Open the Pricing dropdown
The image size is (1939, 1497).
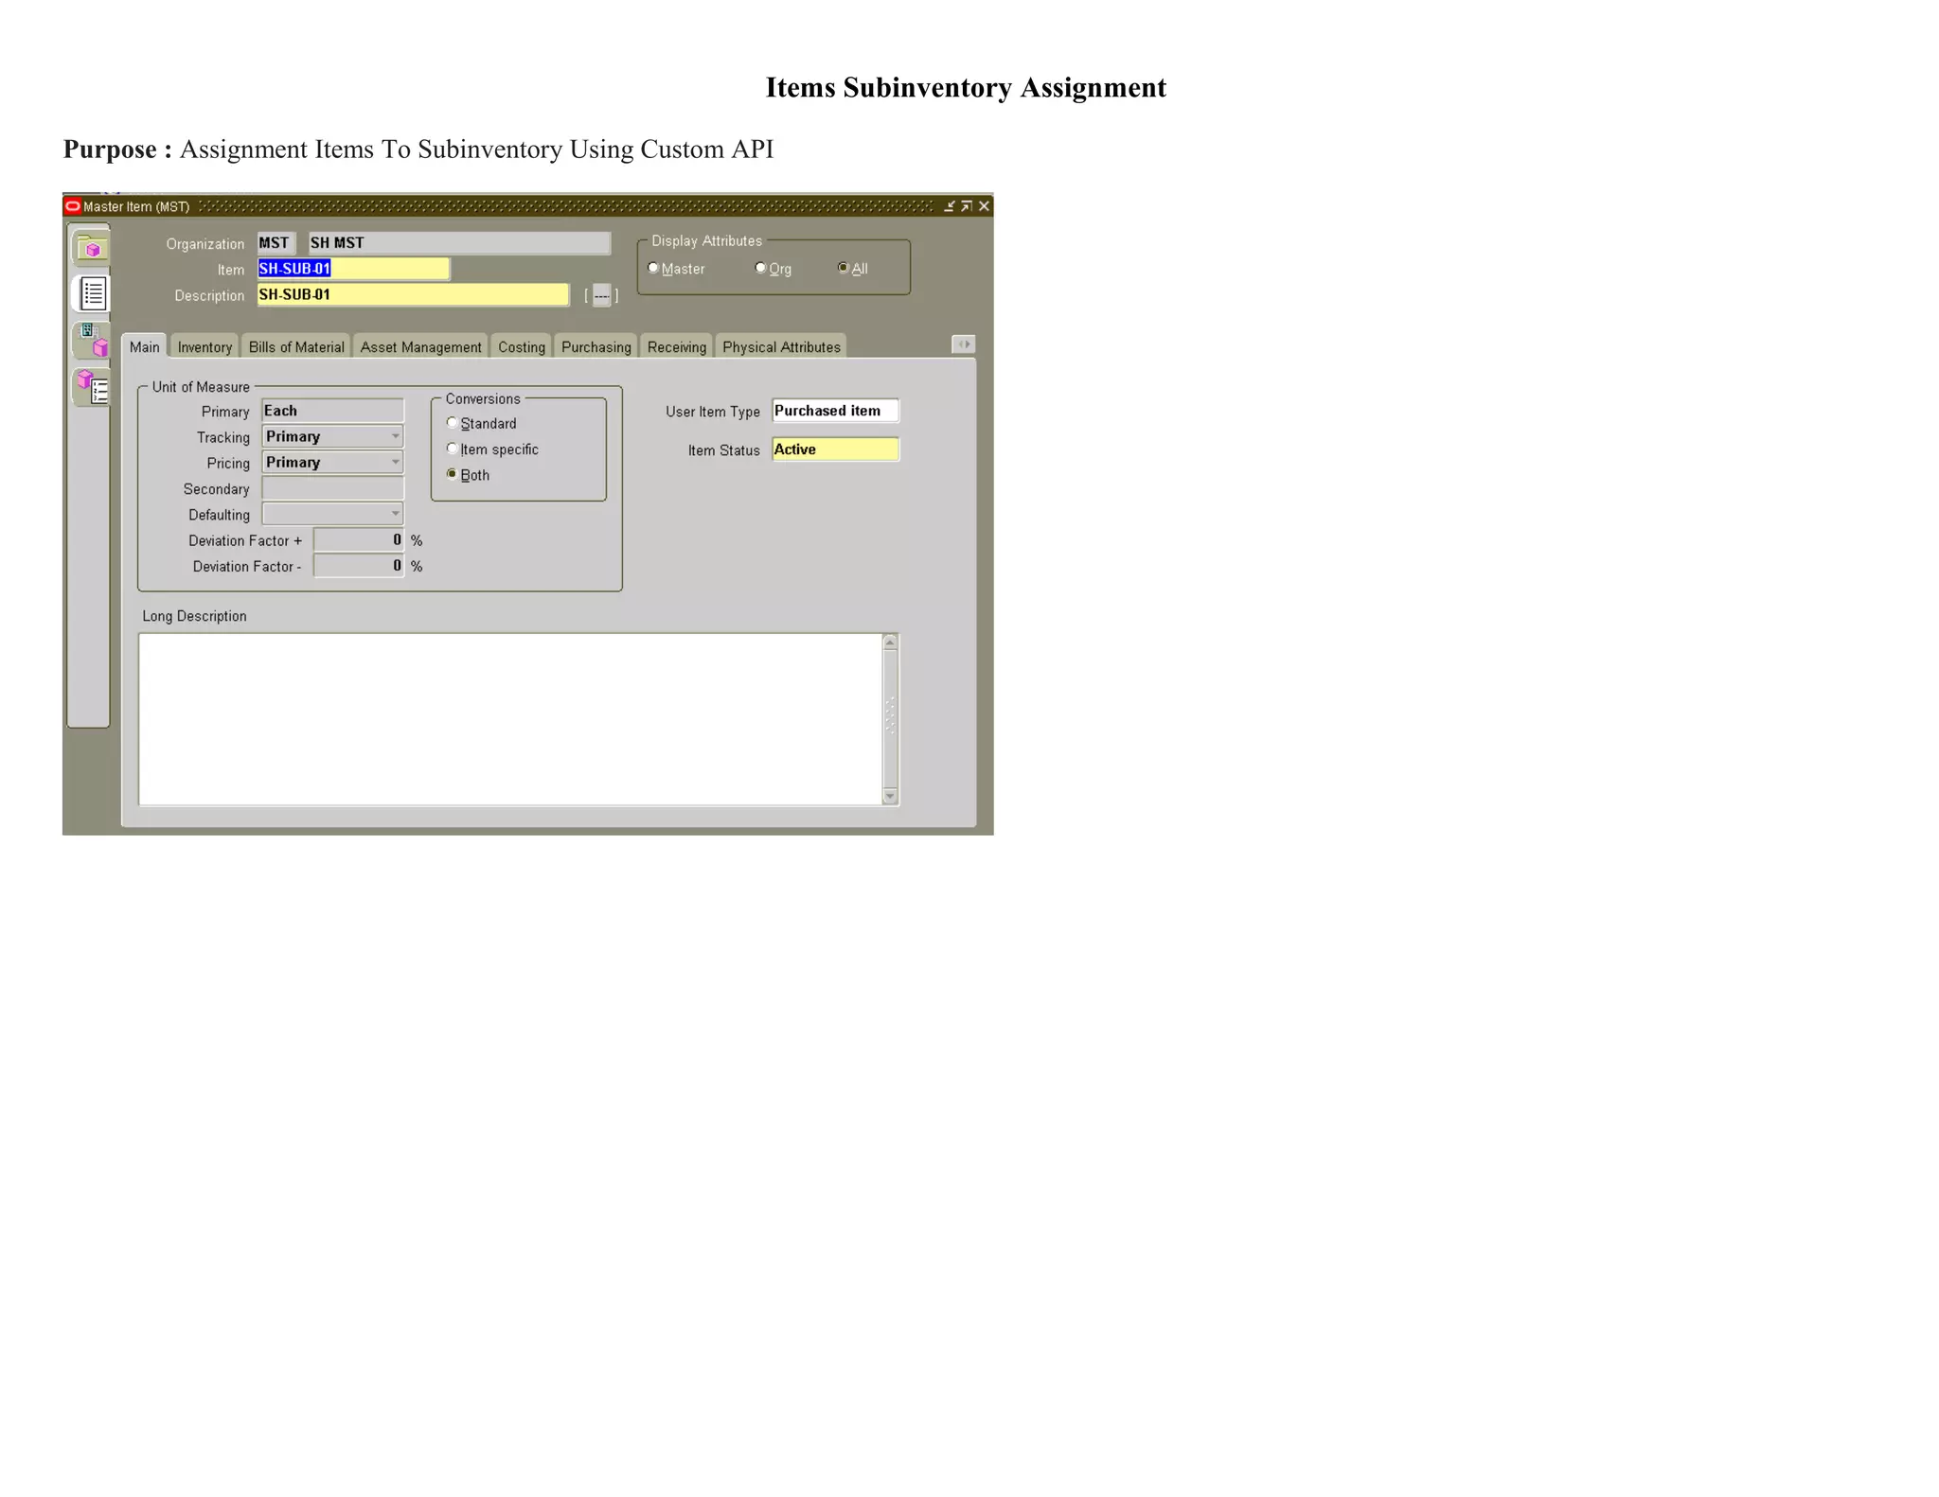395,462
